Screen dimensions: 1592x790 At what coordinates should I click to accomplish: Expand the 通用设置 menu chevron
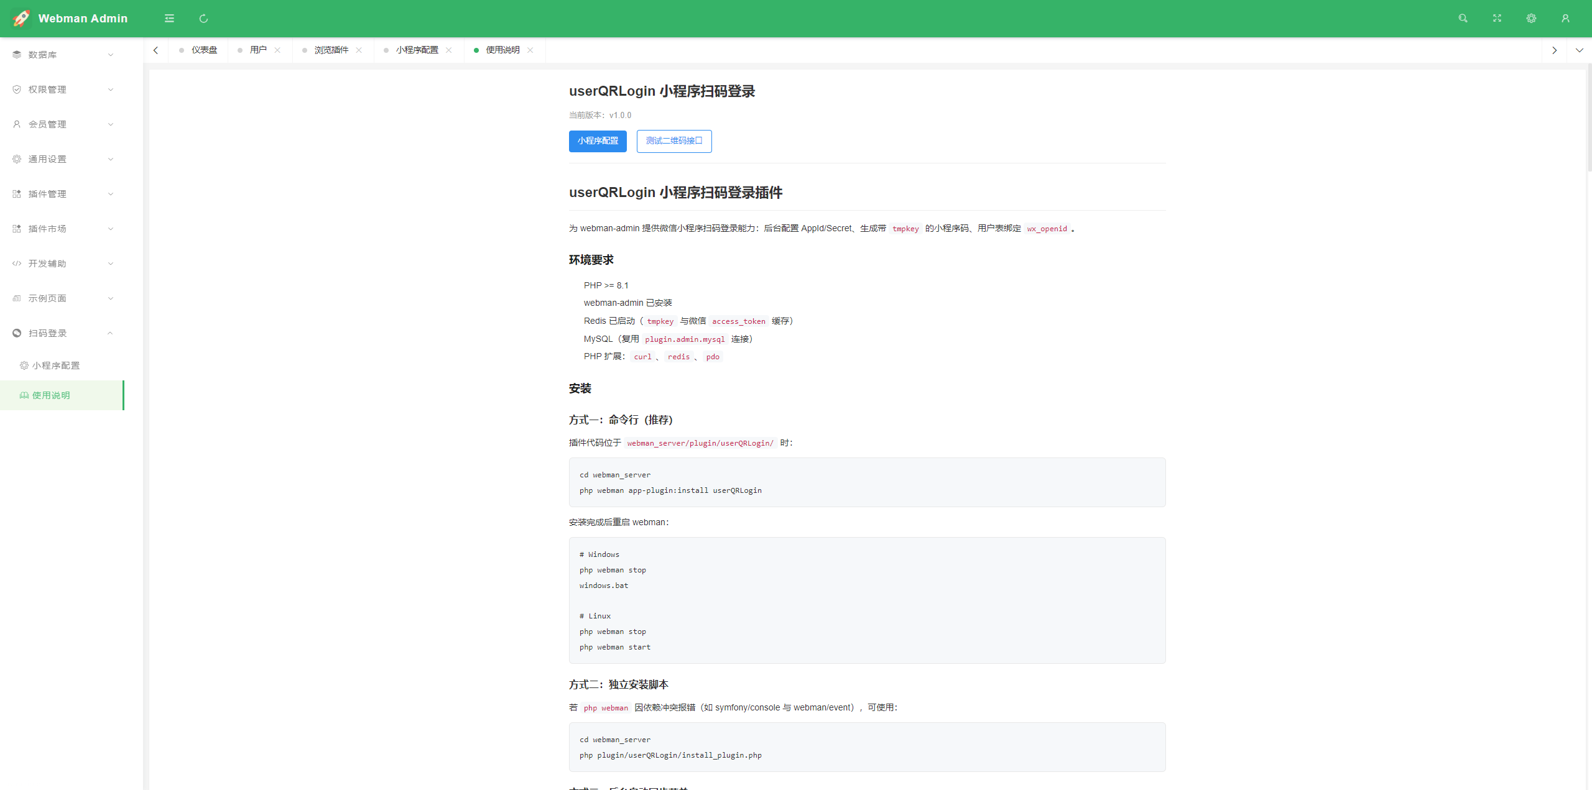[111, 159]
